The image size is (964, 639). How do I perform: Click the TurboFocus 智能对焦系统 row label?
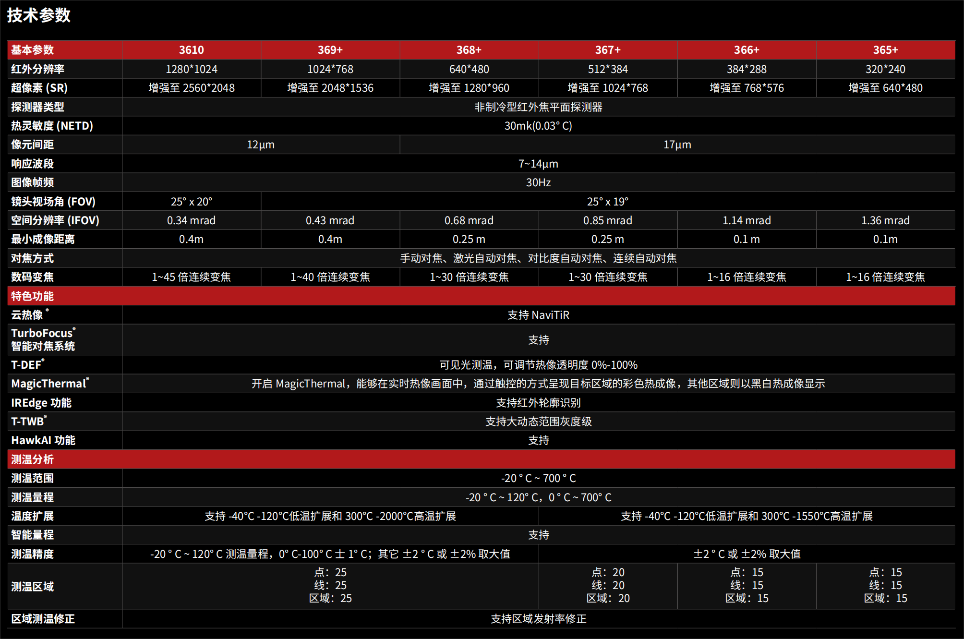coord(43,339)
